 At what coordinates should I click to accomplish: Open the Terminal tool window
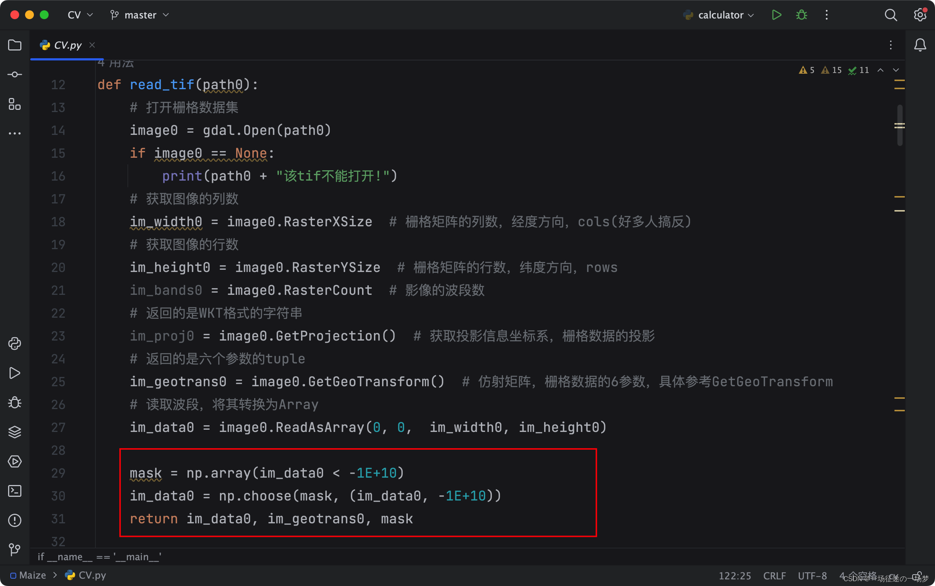click(x=15, y=491)
